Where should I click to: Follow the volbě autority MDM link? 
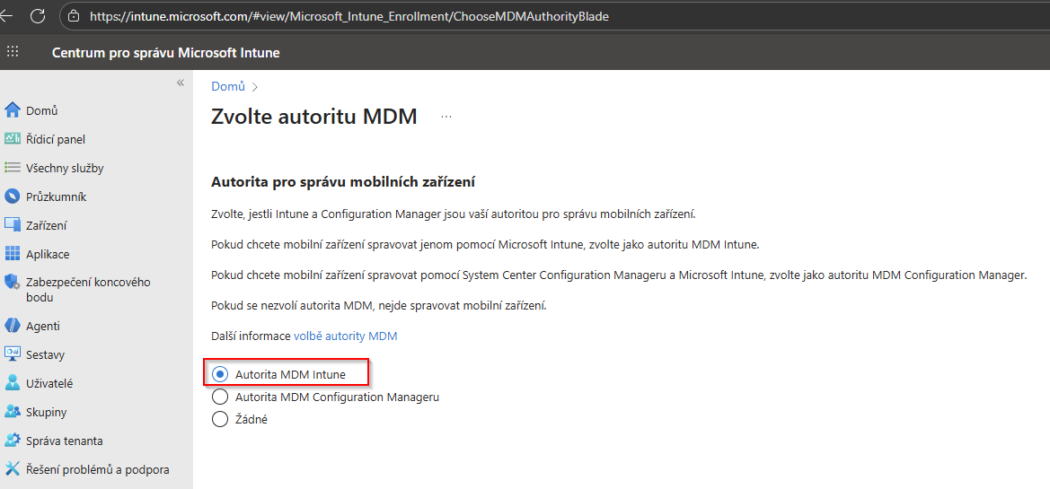(345, 336)
